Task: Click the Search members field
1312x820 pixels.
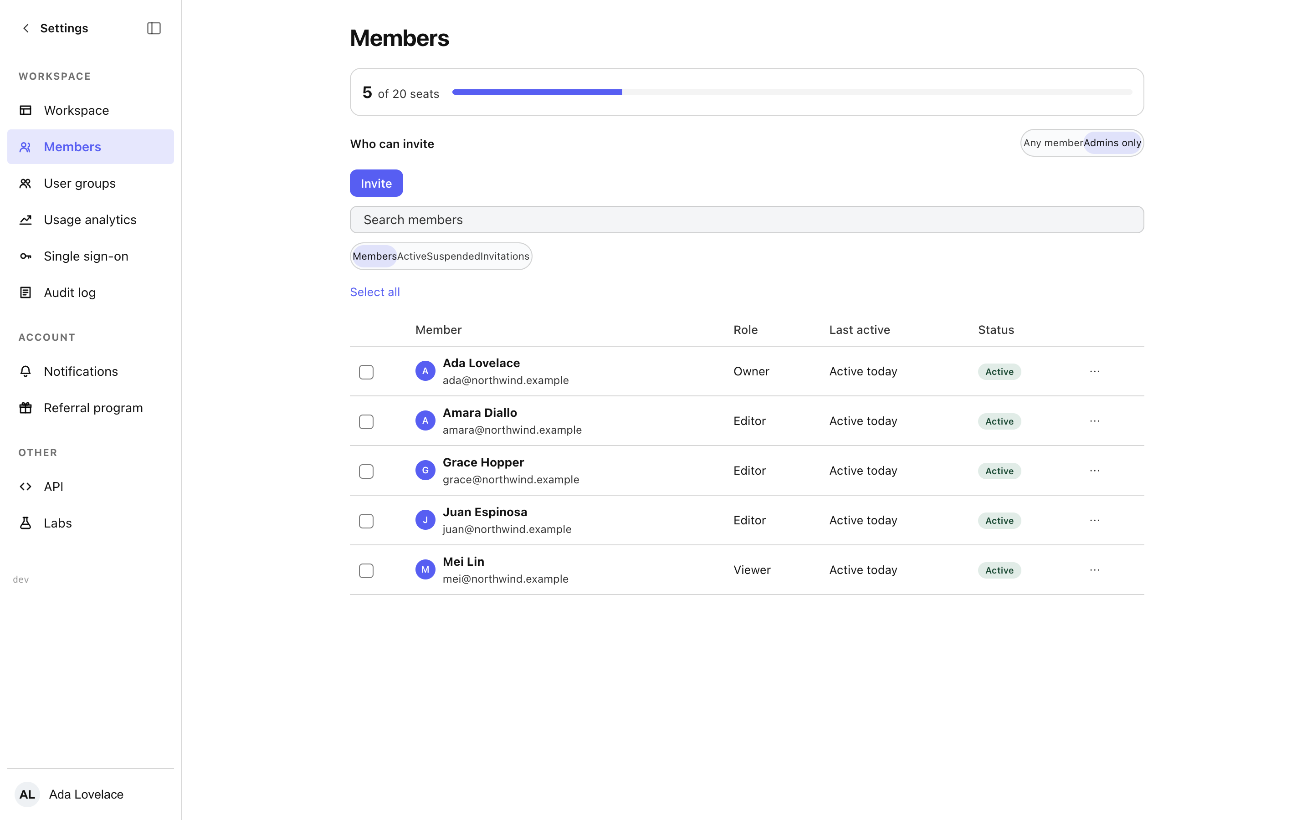Action: (747, 220)
